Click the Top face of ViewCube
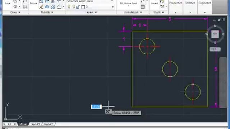 tap(215, 34)
